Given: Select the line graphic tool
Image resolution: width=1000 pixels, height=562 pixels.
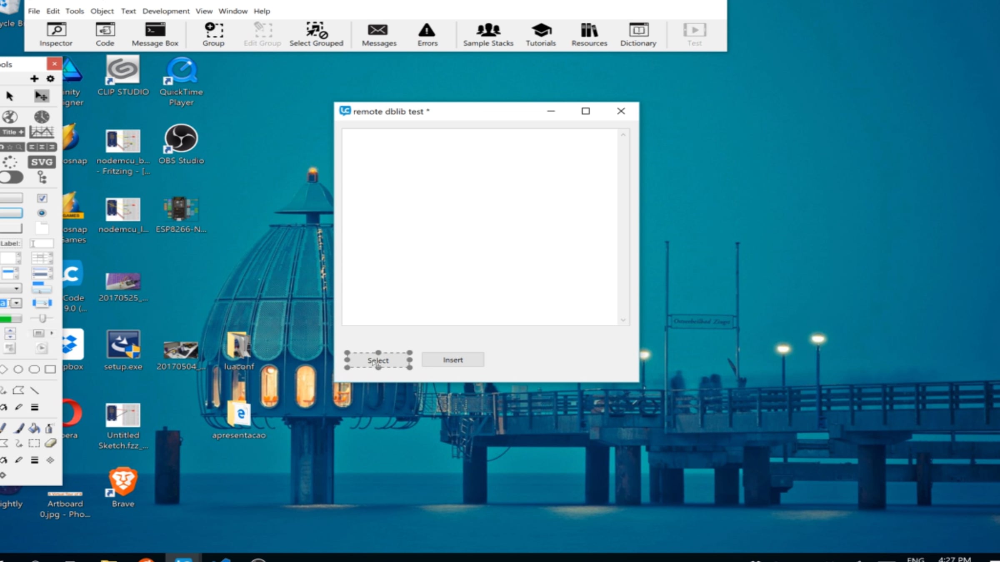Looking at the screenshot, I should (35, 390).
